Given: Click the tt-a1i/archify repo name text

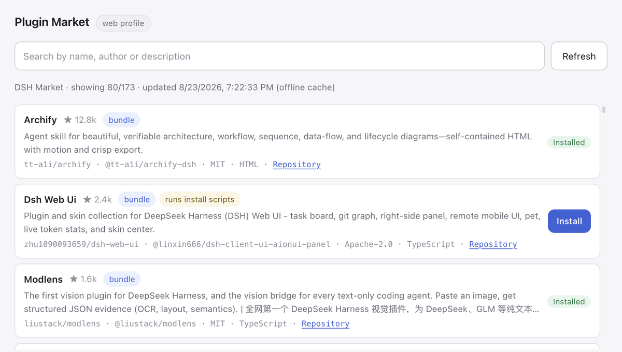Looking at the screenshot, I should point(58,165).
